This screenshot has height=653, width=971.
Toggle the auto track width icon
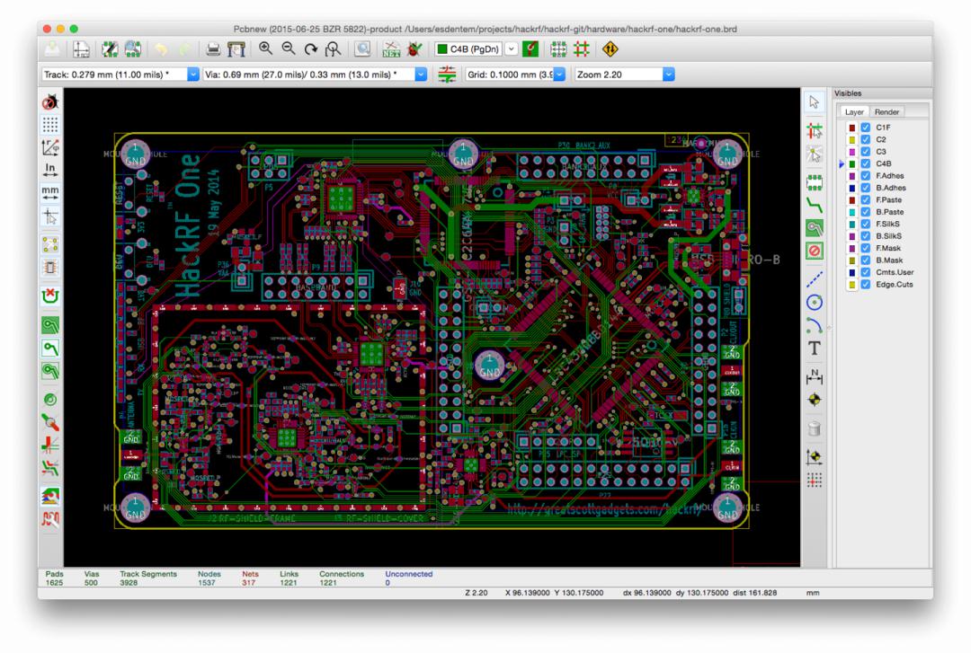click(x=447, y=75)
